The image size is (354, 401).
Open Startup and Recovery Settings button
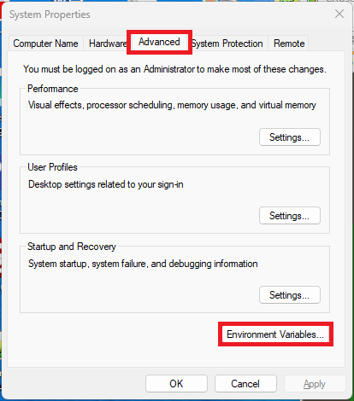(x=290, y=295)
